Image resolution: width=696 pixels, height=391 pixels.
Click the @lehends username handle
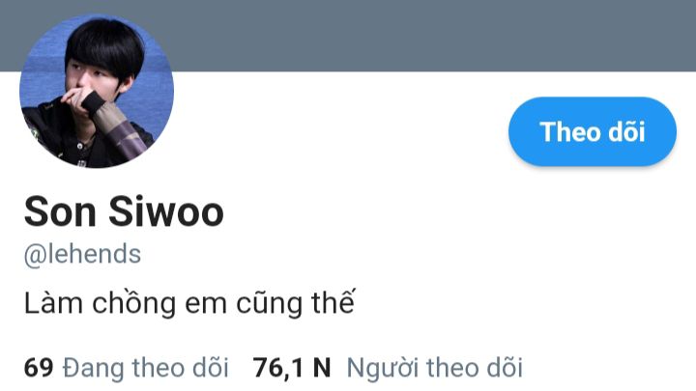(x=82, y=255)
